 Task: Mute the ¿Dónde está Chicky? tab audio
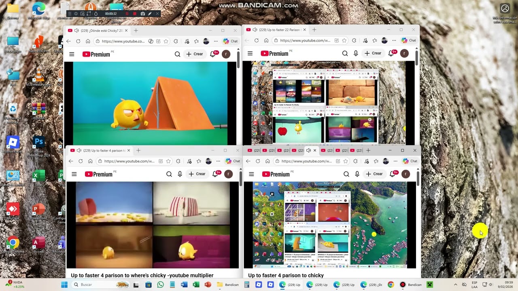click(x=76, y=30)
